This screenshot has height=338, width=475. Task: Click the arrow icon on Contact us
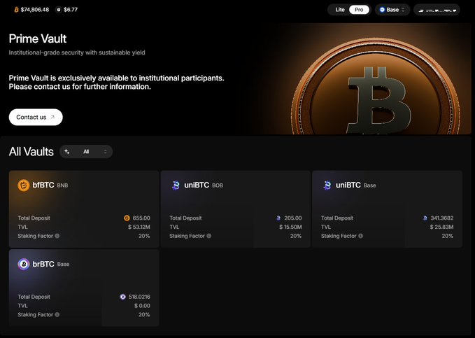pyautogui.click(x=52, y=117)
